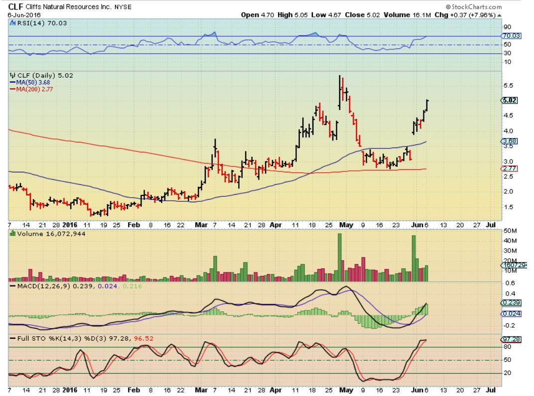Image resolution: width=534 pixels, height=396 pixels.
Task: Click the High 5.05 value
Action: (292, 15)
